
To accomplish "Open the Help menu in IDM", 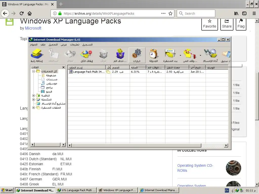I will [75, 45].
